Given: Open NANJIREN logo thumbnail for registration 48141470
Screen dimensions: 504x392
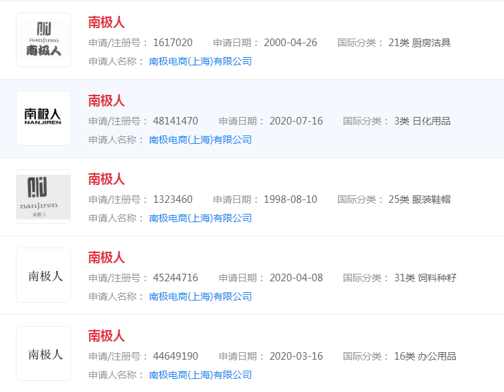Looking at the screenshot, I should [43, 118].
